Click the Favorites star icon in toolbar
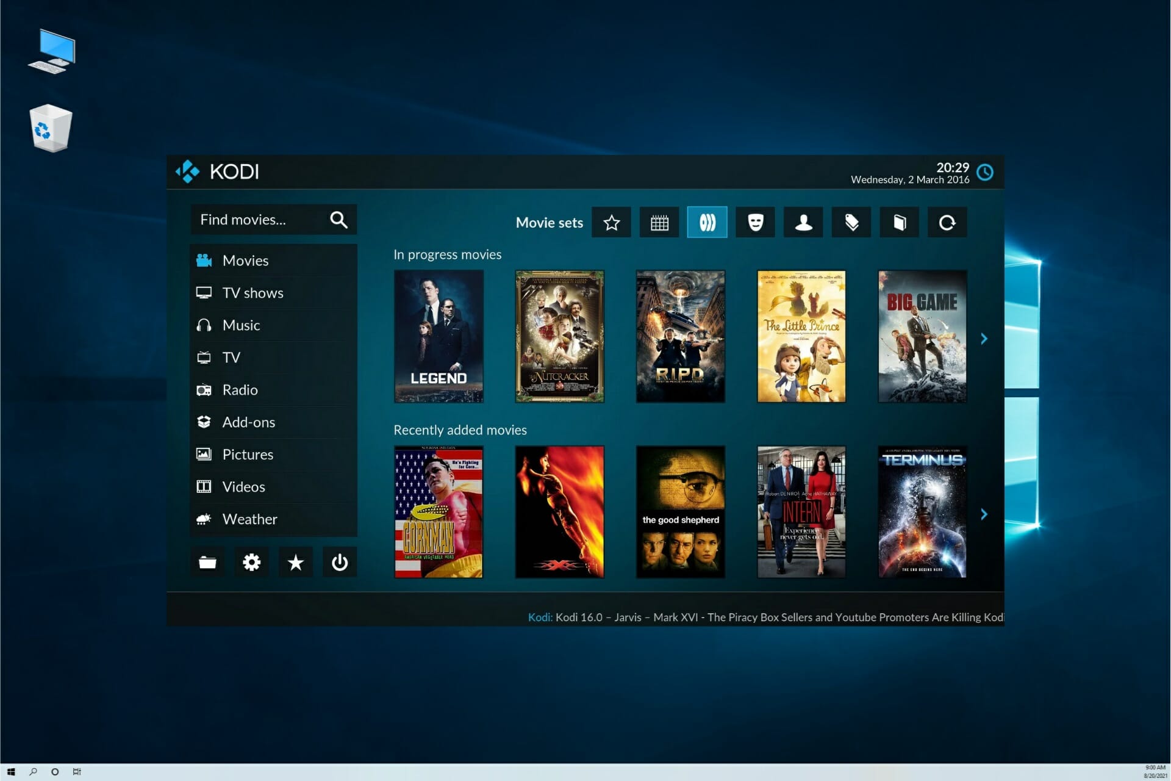Viewport: 1171px width, 781px height. [x=610, y=222]
